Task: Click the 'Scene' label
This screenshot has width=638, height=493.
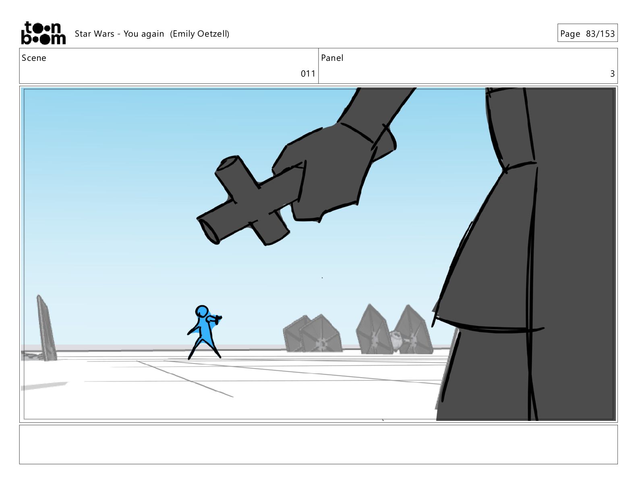Action: click(34, 58)
